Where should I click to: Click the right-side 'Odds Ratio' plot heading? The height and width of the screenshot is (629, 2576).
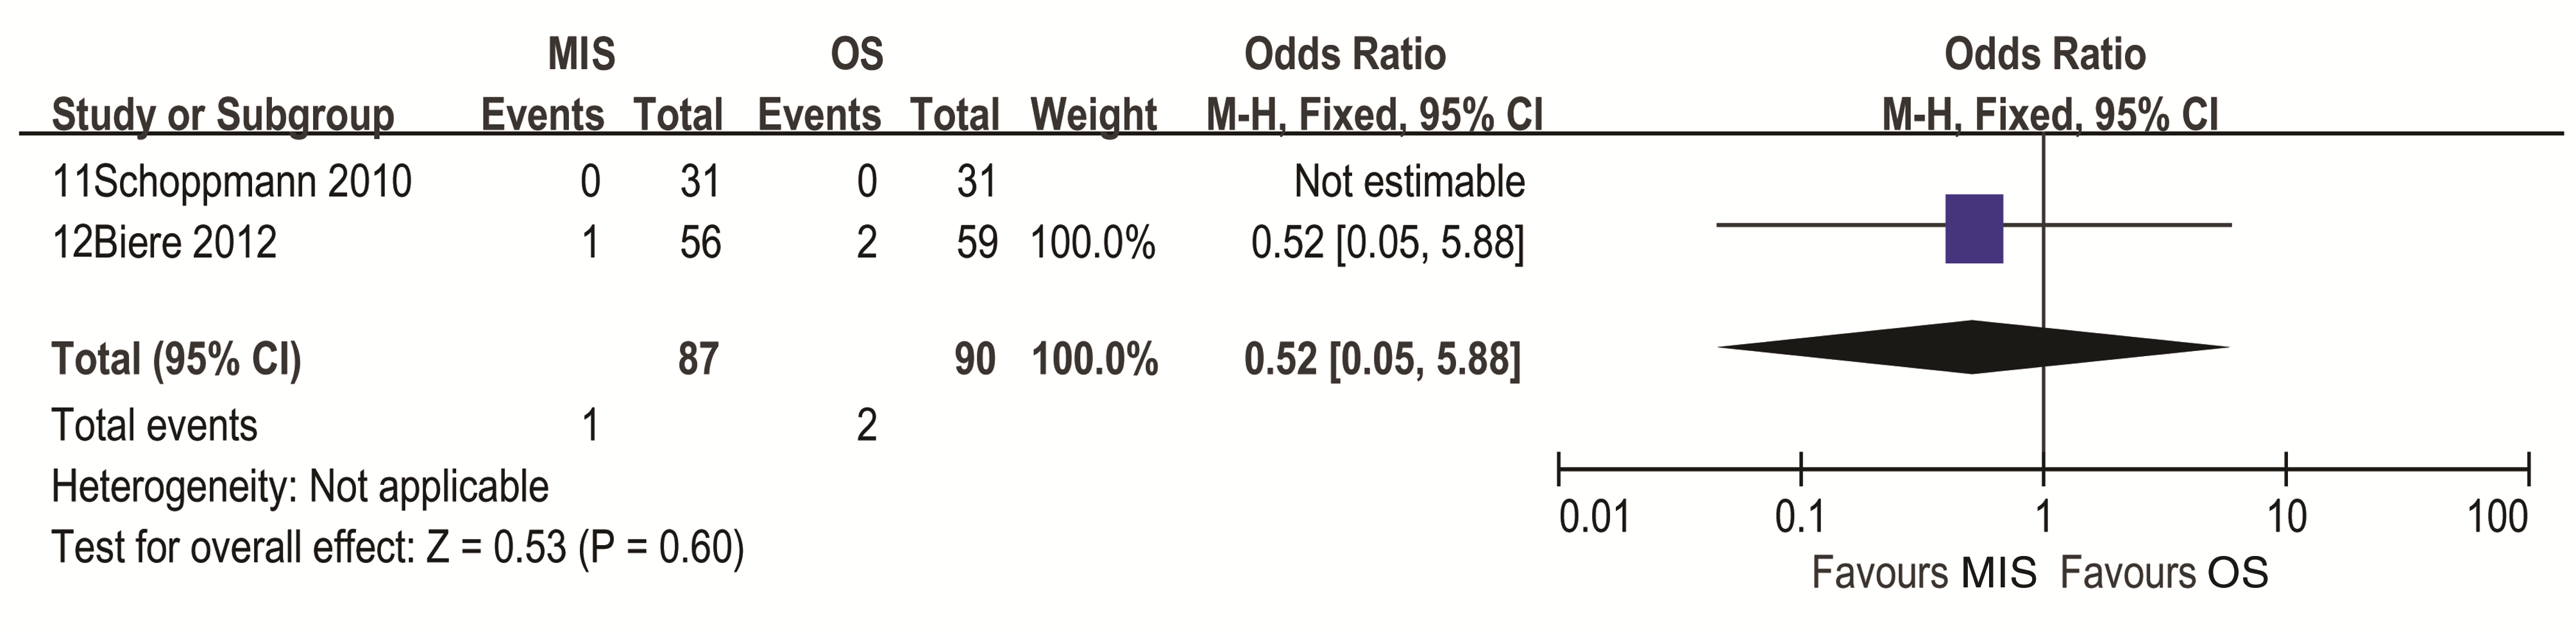[2044, 54]
